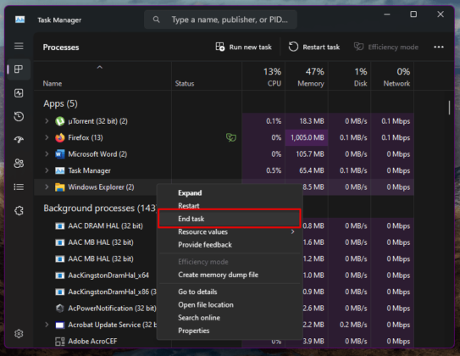Expand the Firefox process group

click(47, 137)
